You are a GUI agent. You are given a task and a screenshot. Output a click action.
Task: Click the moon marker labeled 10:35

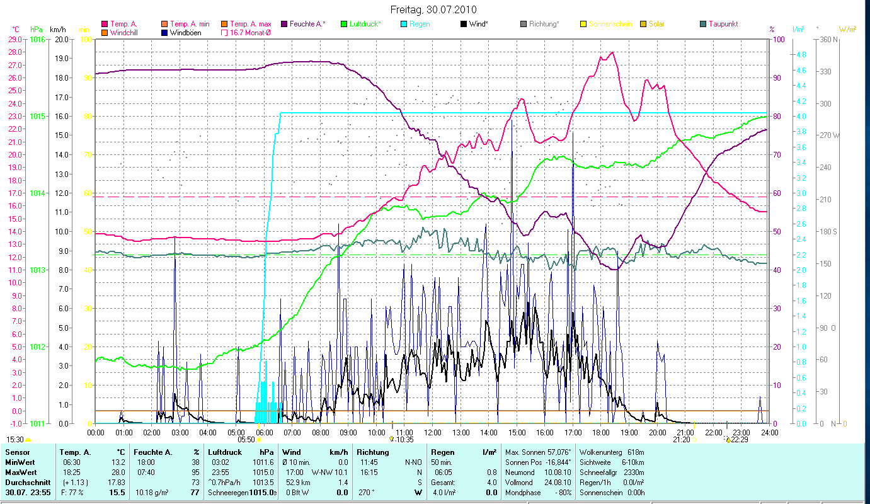392,438
